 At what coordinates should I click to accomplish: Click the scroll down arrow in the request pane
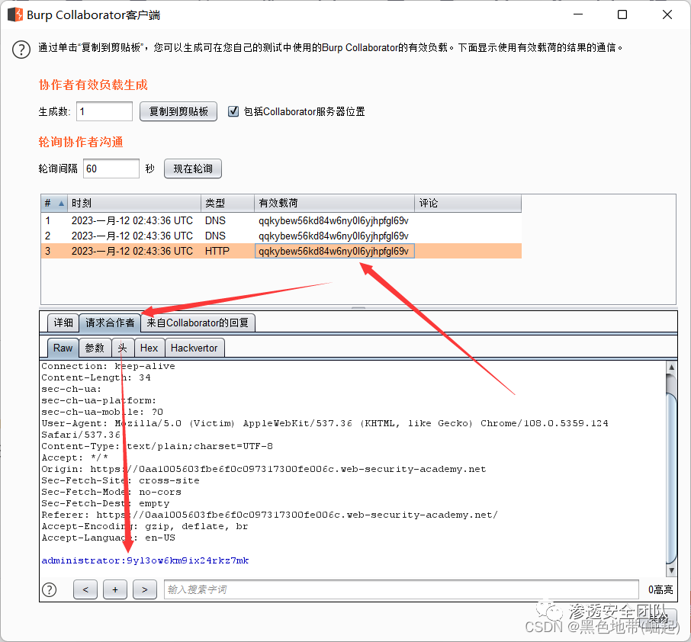(671, 570)
